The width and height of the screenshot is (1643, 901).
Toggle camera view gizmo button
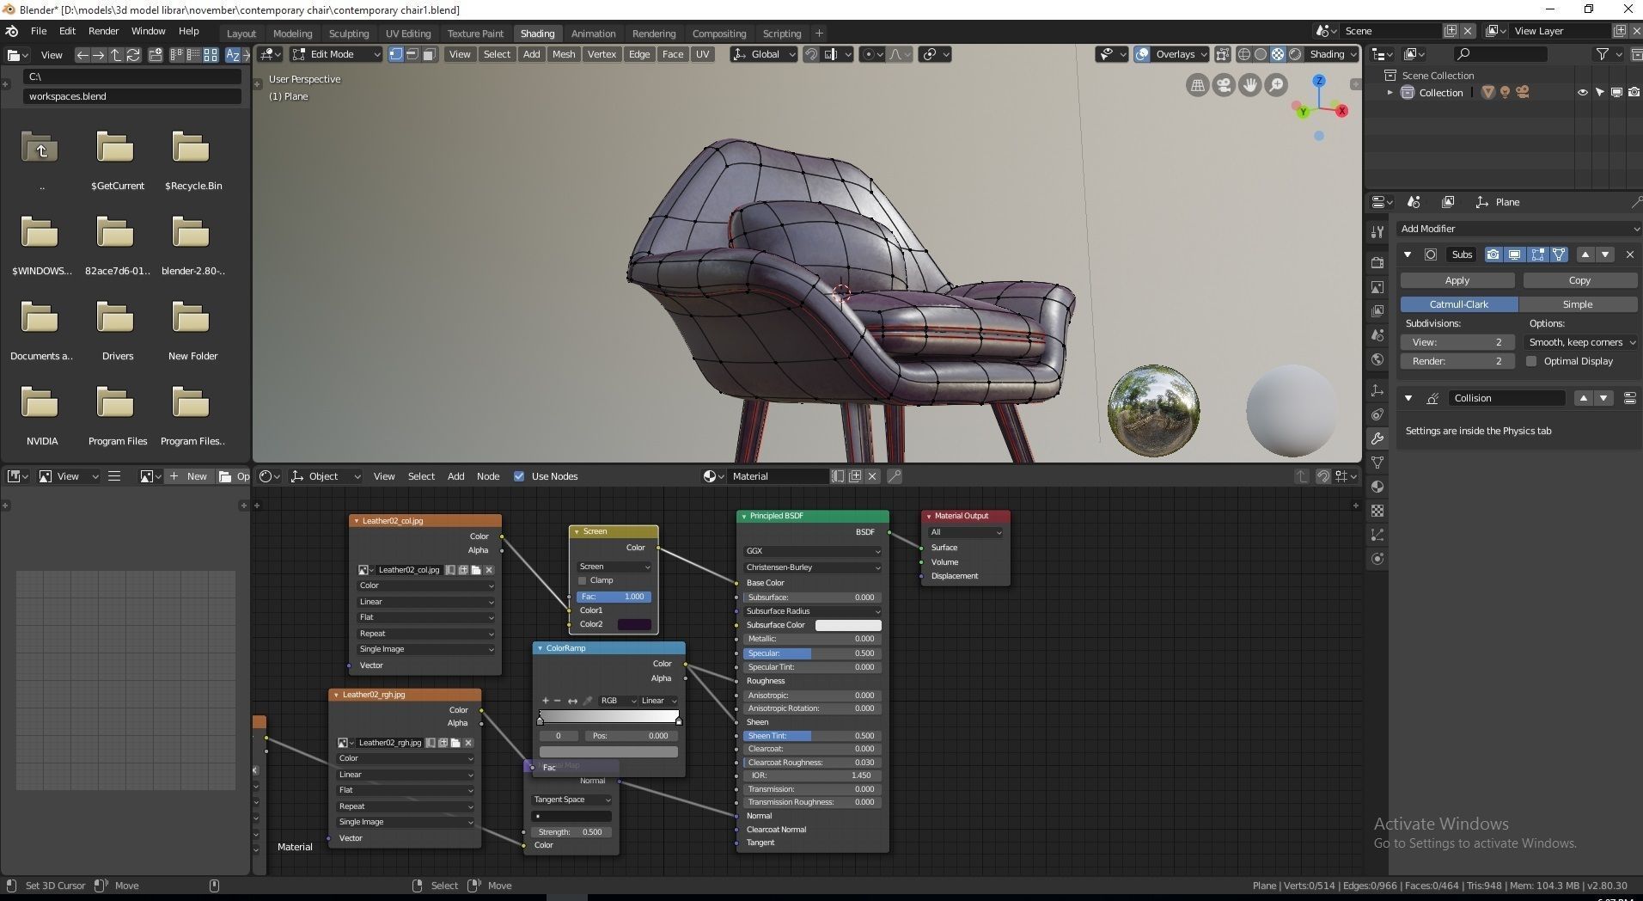tap(1224, 85)
